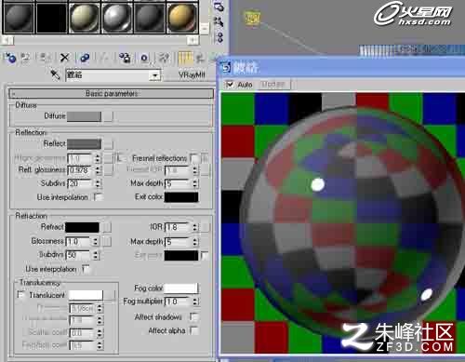Select the eyedropper pick material tool
This screenshot has height=362, width=465.
55,74
